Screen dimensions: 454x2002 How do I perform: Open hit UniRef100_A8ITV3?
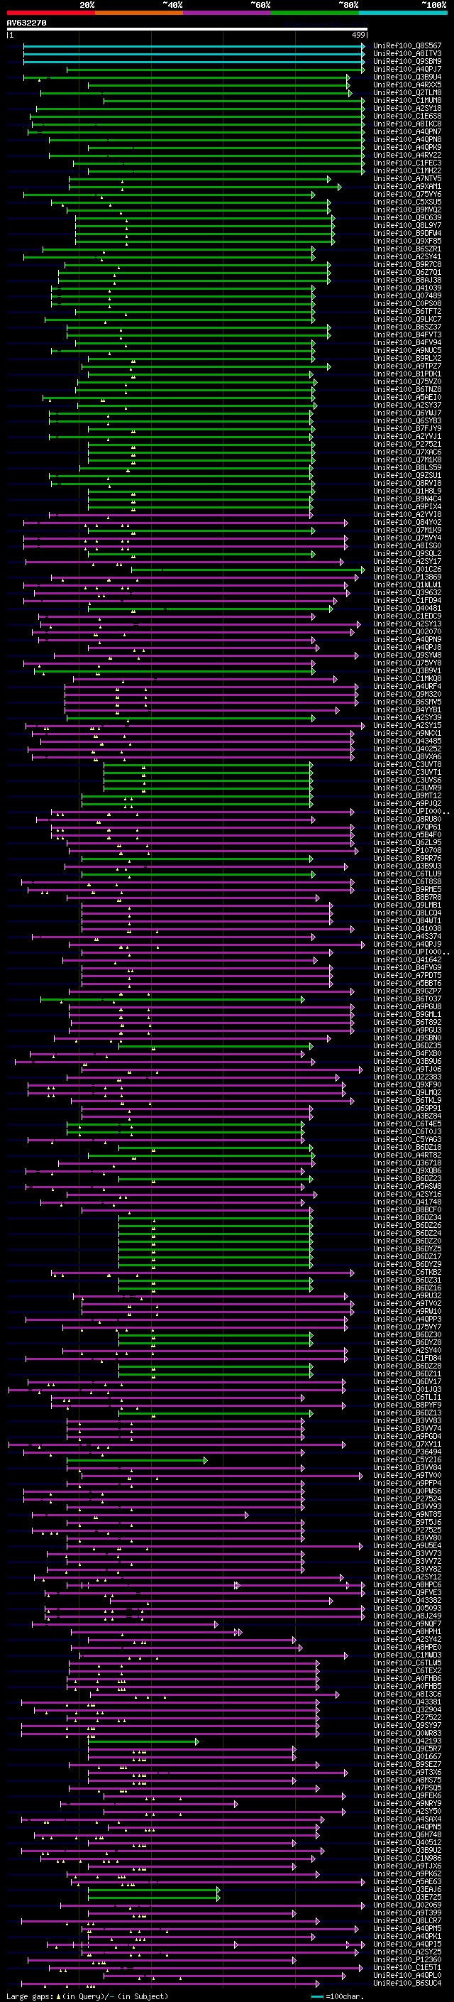pos(407,54)
